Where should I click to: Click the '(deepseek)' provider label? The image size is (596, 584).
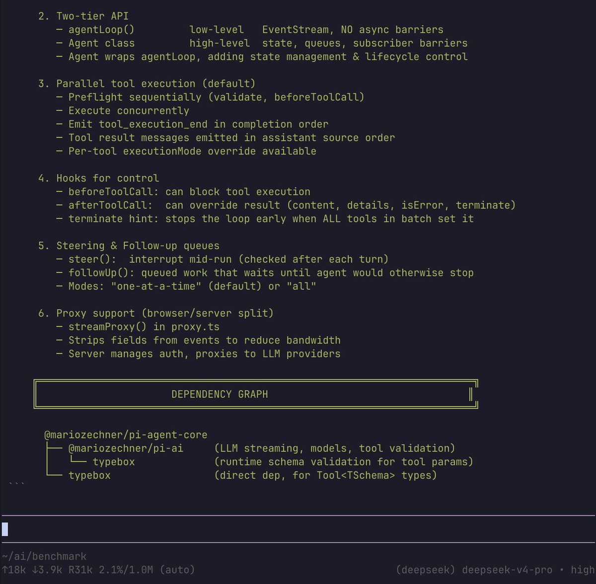pos(426,570)
